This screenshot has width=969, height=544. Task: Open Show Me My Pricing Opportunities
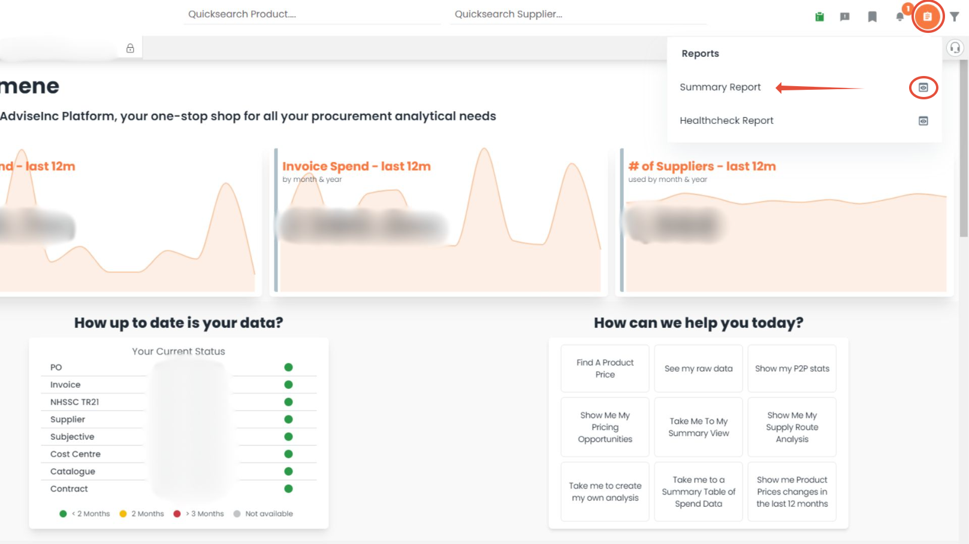[605, 427]
